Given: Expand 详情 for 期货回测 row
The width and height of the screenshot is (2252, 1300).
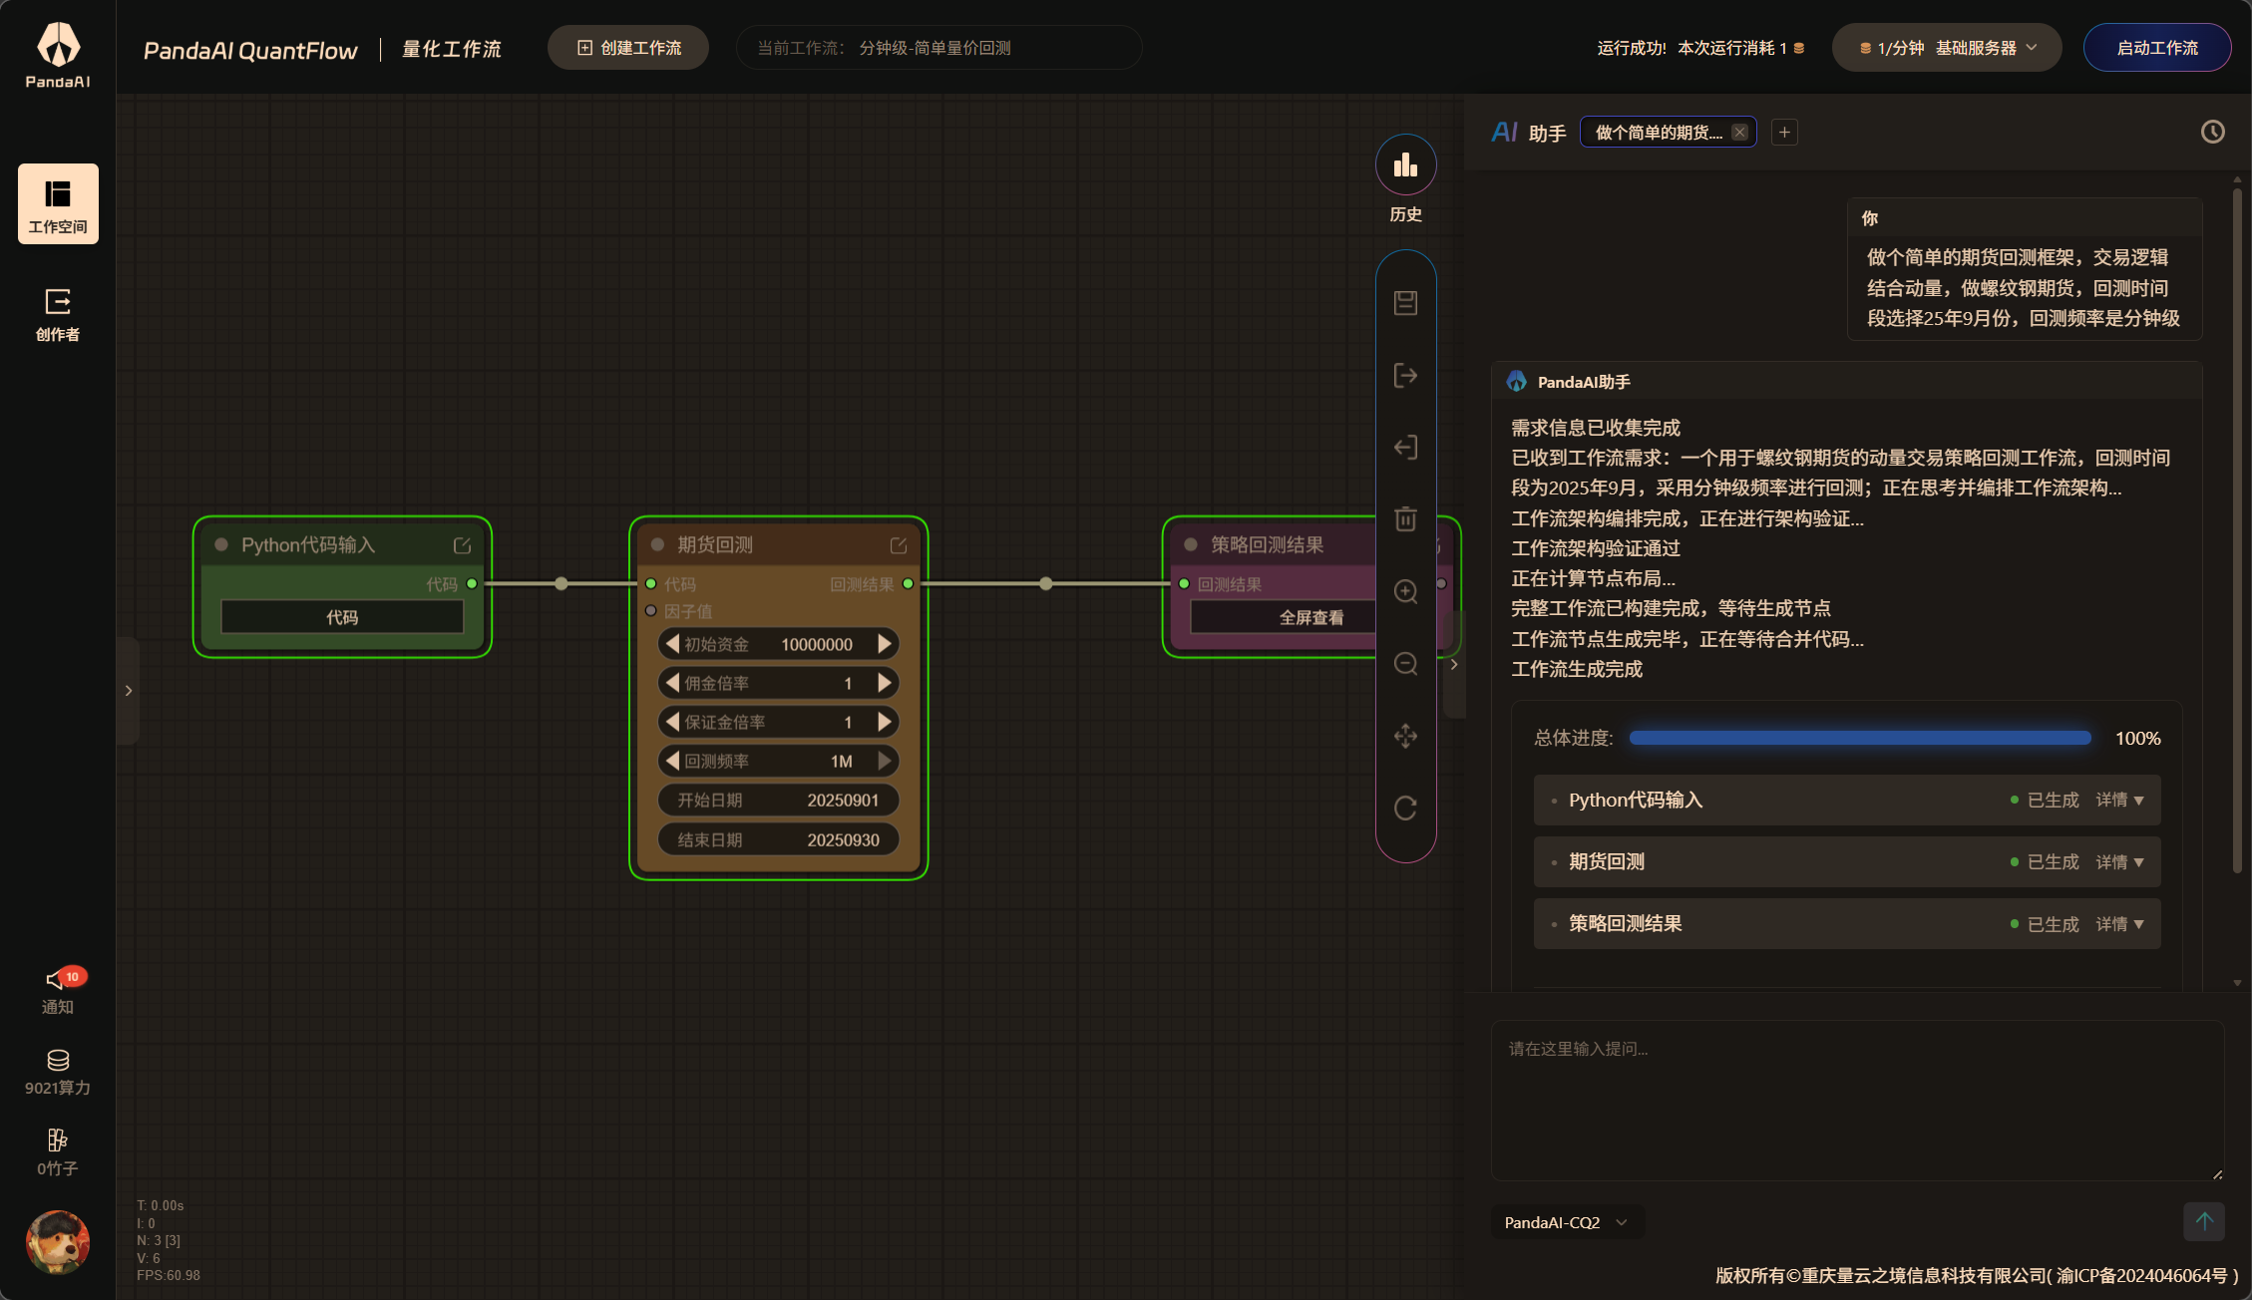Looking at the screenshot, I should 2119,862.
